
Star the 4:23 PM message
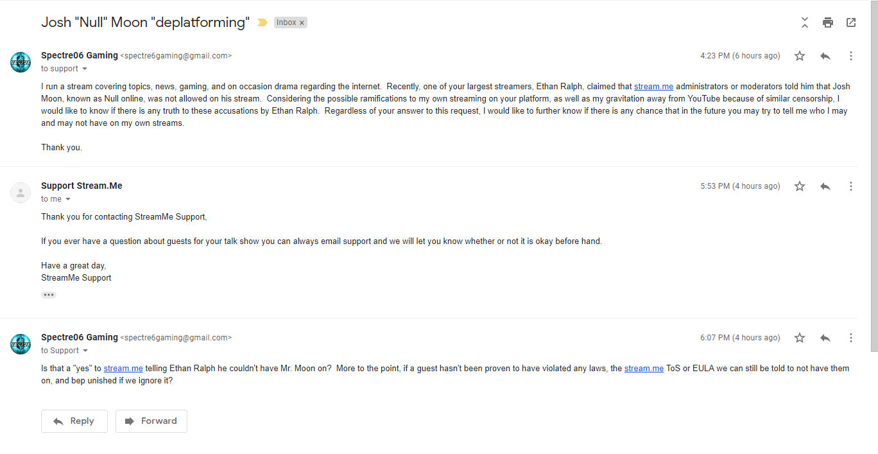pos(800,56)
